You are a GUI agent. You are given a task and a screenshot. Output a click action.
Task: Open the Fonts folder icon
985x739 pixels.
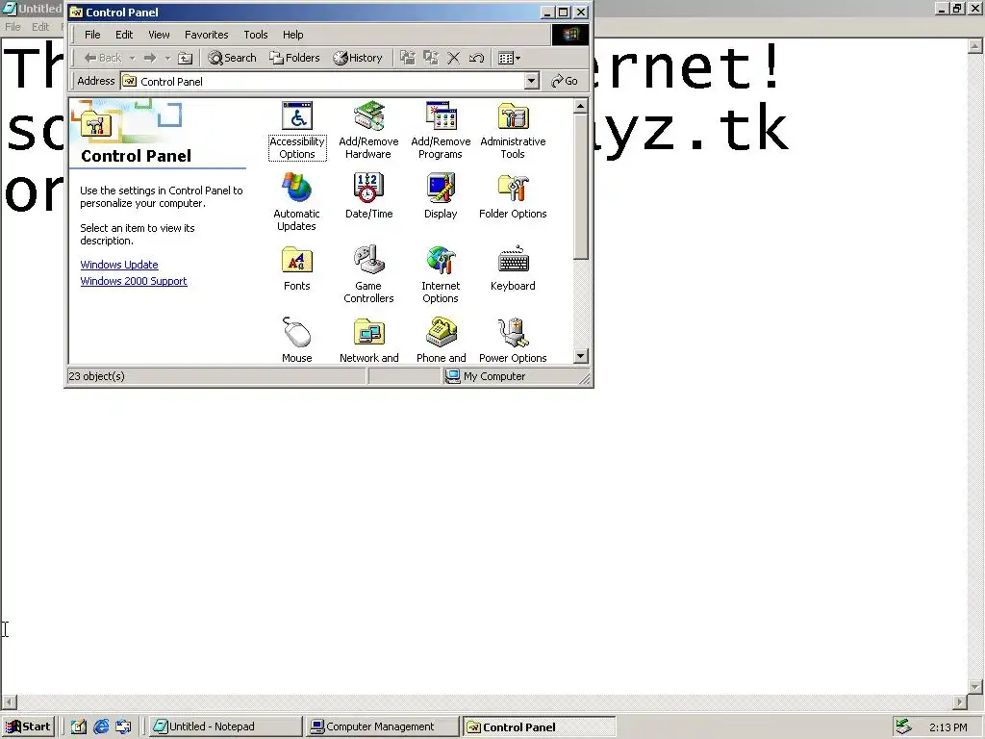(x=296, y=268)
